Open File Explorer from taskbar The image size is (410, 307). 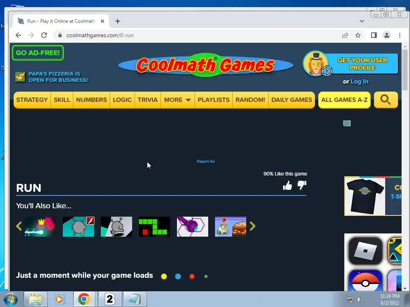click(36, 299)
